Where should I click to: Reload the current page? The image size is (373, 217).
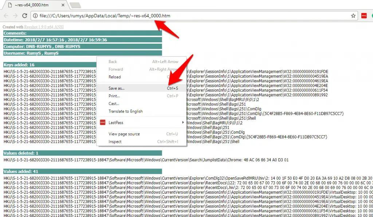point(24,16)
